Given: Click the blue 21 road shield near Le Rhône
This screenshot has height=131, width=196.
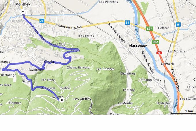Looking at the screenshot, I should point(127,23).
